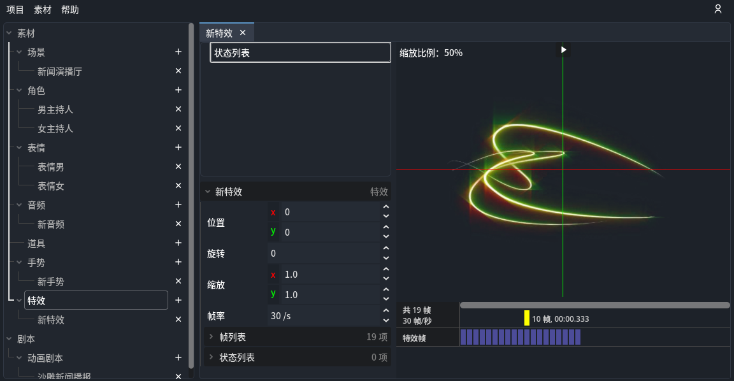Screen dimensions: 734x381
Task: Click the 状态列表 input field
Action: (299, 52)
